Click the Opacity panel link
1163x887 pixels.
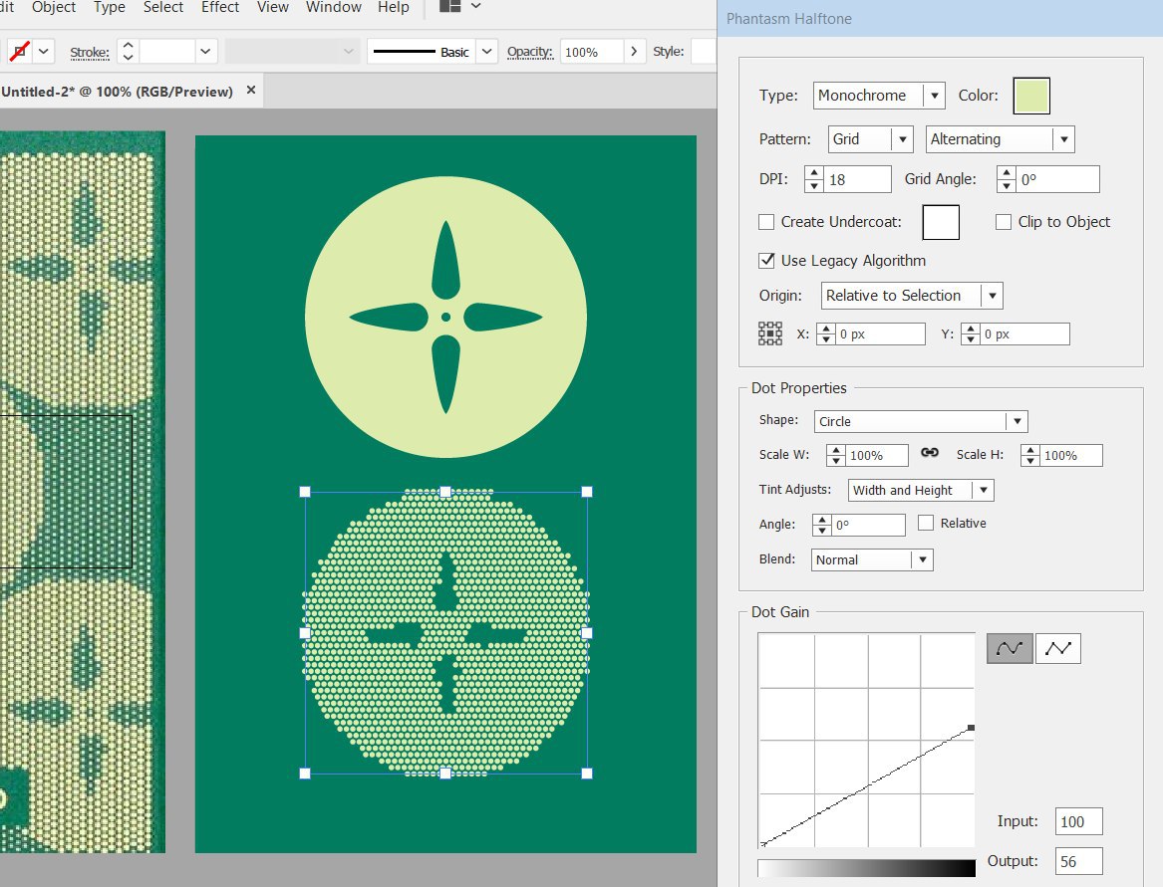[x=530, y=52]
